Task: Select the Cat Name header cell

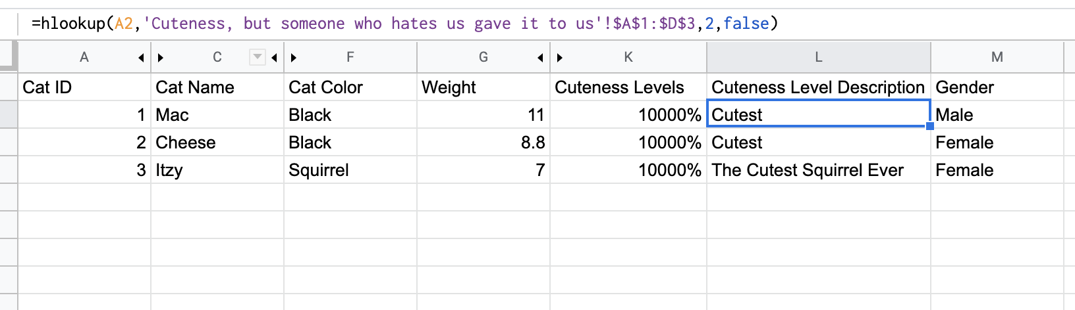Action: pyautogui.click(x=217, y=87)
